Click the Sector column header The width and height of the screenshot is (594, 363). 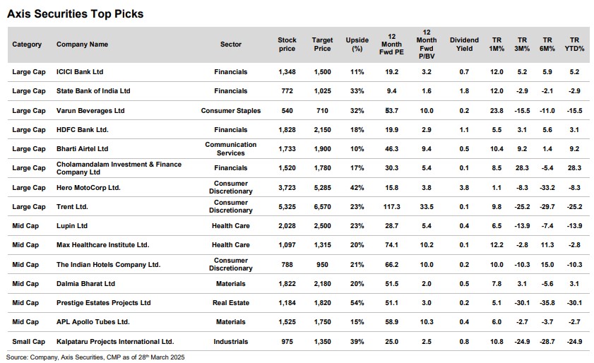(x=230, y=44)
